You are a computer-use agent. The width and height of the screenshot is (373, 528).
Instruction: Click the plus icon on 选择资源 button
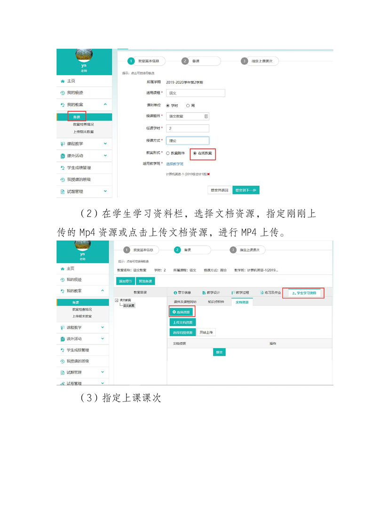(x=175, y=312)
